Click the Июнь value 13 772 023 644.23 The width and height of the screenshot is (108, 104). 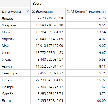(x=49, y=53)
